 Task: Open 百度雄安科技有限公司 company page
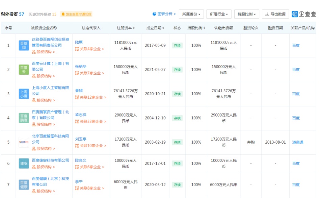coord(50,160)
